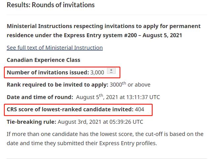Click the 'Date and time of round:' label
The height and width of the screenshot is (159, 211).
[x=40, y=97]
